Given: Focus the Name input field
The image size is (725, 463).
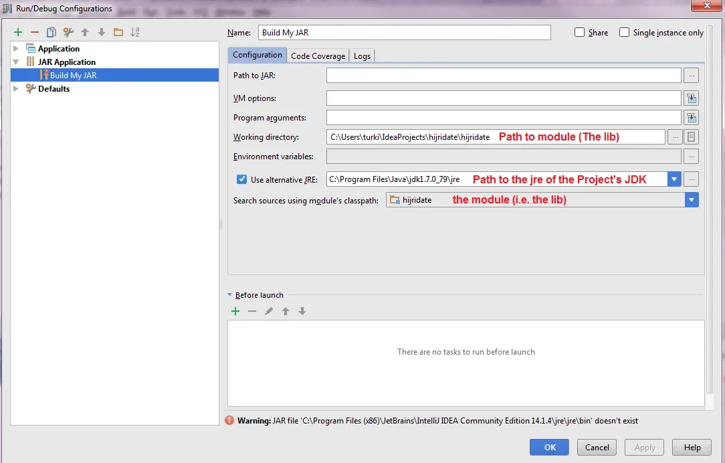Looking at the screenshot, I should [405, 32].
